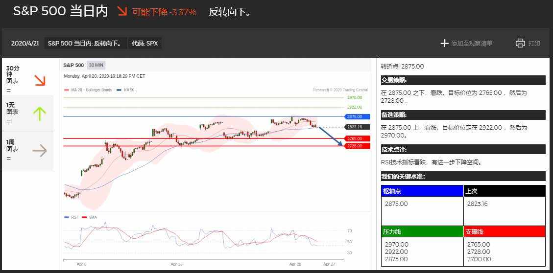Click 30分钟 chart red down-right arrow

(40, 80)
